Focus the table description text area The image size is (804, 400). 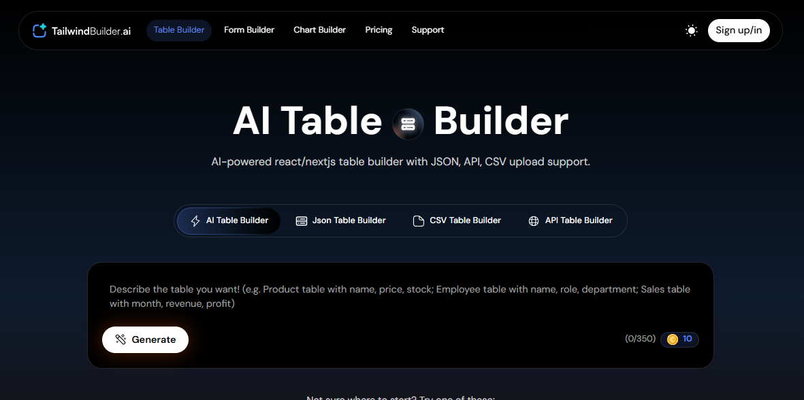[400, 297]
